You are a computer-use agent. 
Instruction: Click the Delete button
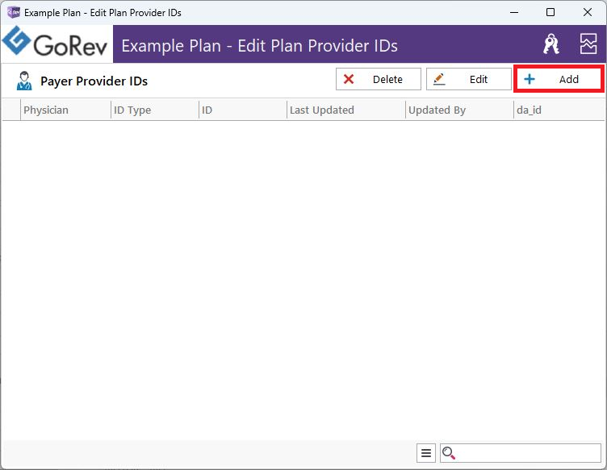(x=379, y=79)
